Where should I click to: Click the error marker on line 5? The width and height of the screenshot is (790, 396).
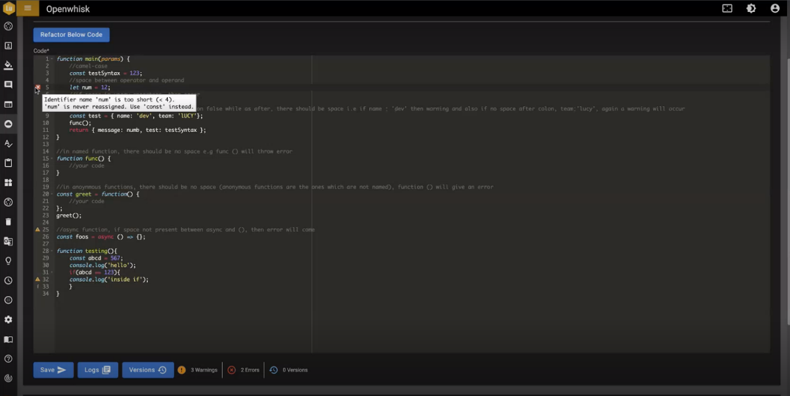(38, 87)
